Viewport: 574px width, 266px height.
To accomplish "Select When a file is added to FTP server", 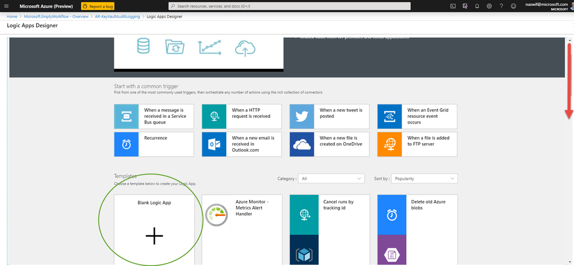I will tap(428, 141).
